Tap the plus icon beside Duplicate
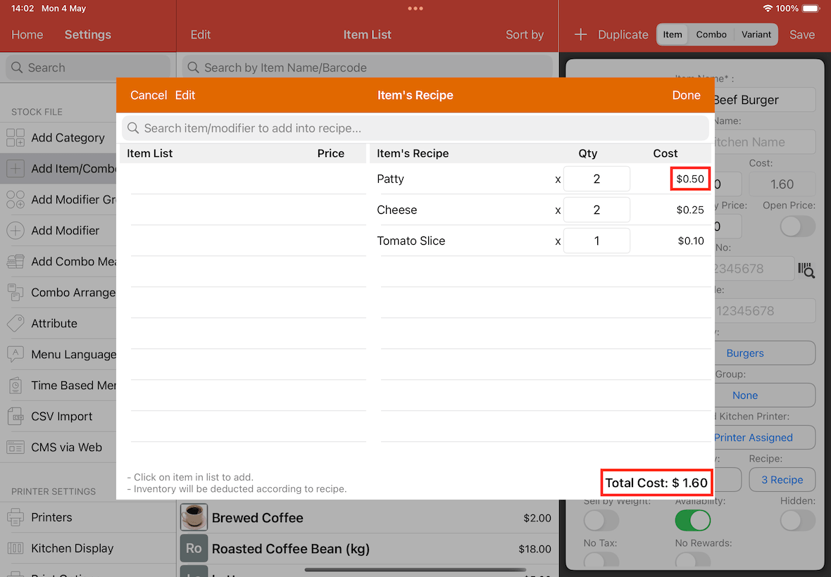This screenshot has width=831, height=577. (x=580, y=34)
